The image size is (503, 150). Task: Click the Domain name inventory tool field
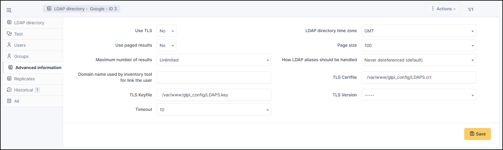click(214, 77)
